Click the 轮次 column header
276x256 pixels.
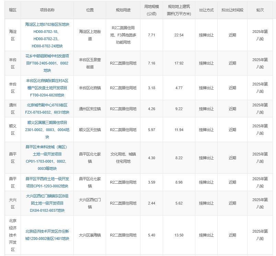260,10
